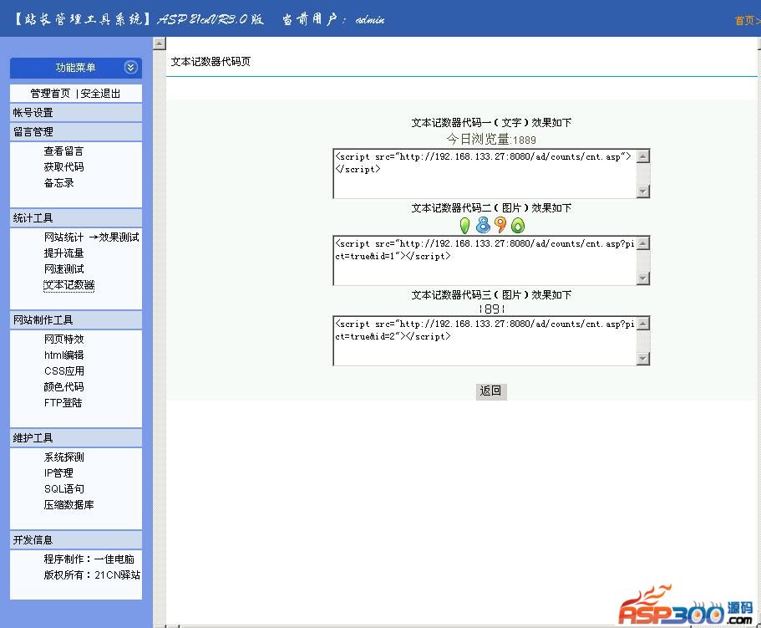Viewport: 761px width, 628px height.
Task: Open 系统探测 link
Action: pos(63,457)
